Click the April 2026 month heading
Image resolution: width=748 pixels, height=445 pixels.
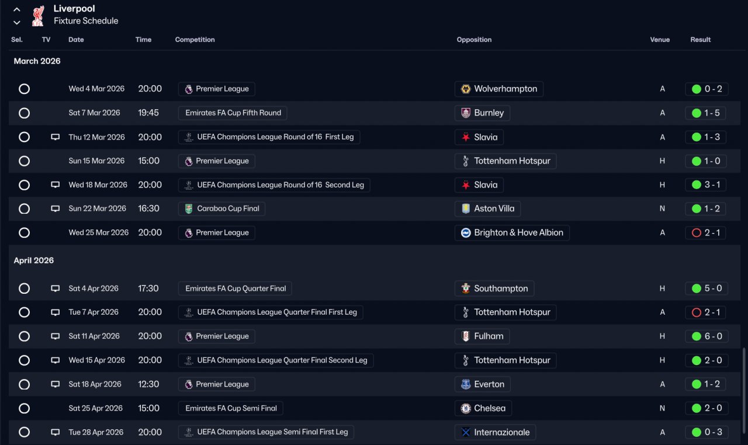tap(34, 260)
